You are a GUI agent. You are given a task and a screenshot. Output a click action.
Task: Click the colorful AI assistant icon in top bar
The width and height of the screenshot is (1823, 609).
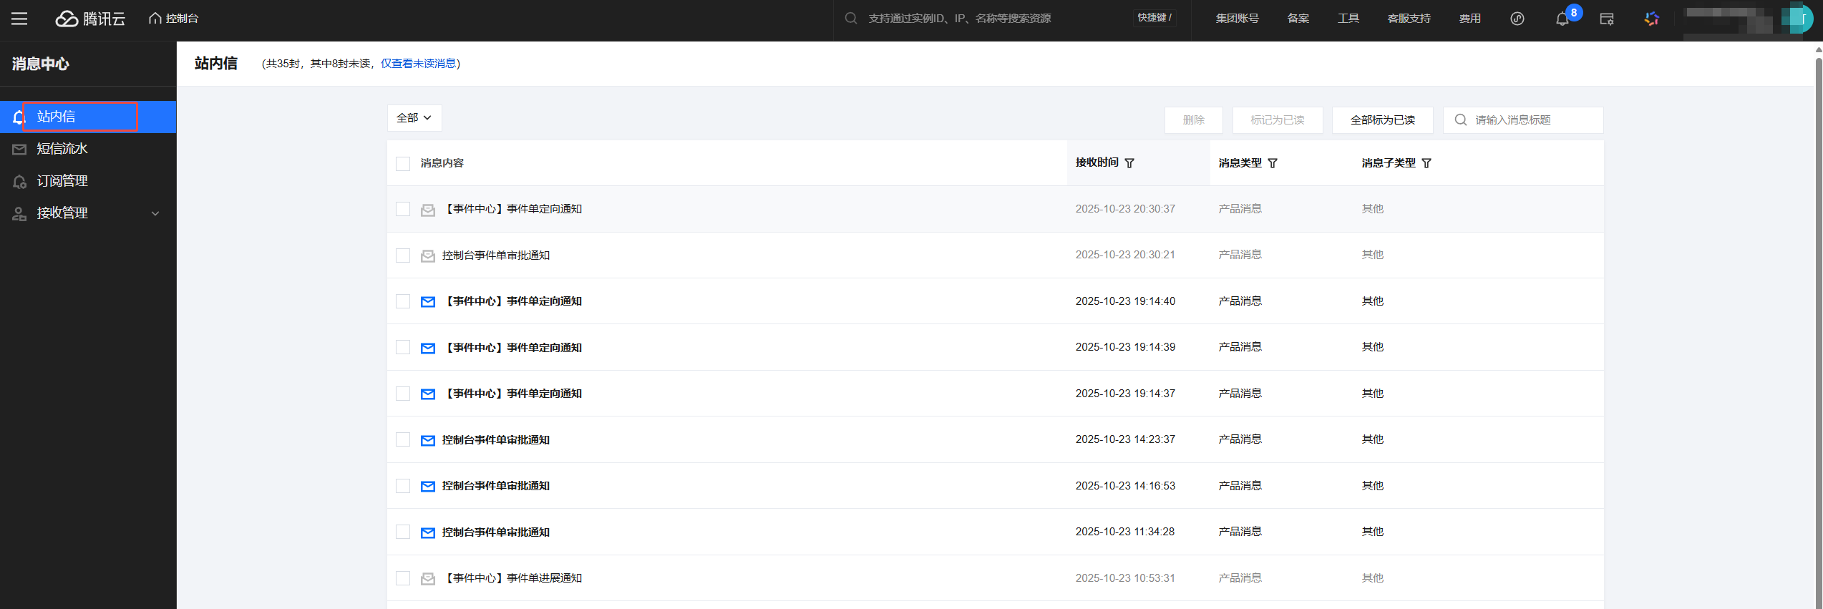coord(1651,19)
